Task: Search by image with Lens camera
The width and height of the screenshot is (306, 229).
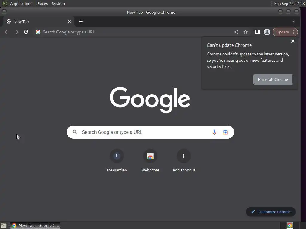Action: pyautogui.click(x=225, y=132)
